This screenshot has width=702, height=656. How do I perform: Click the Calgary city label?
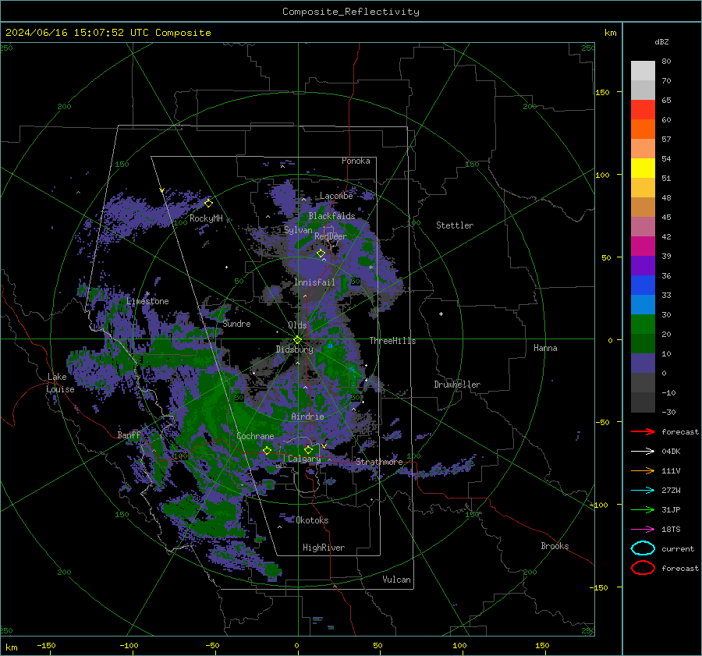point(304,459)
